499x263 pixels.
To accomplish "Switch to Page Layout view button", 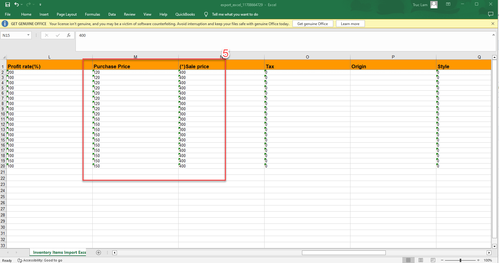I will pyautogui.click(x=421, y=260).
